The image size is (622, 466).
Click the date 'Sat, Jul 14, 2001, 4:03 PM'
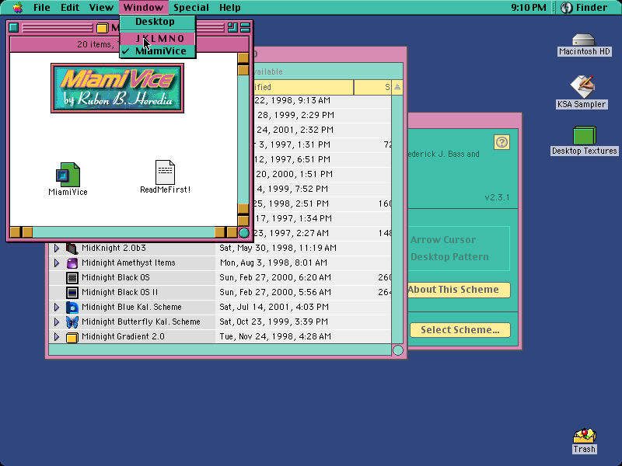coord(274,307)
